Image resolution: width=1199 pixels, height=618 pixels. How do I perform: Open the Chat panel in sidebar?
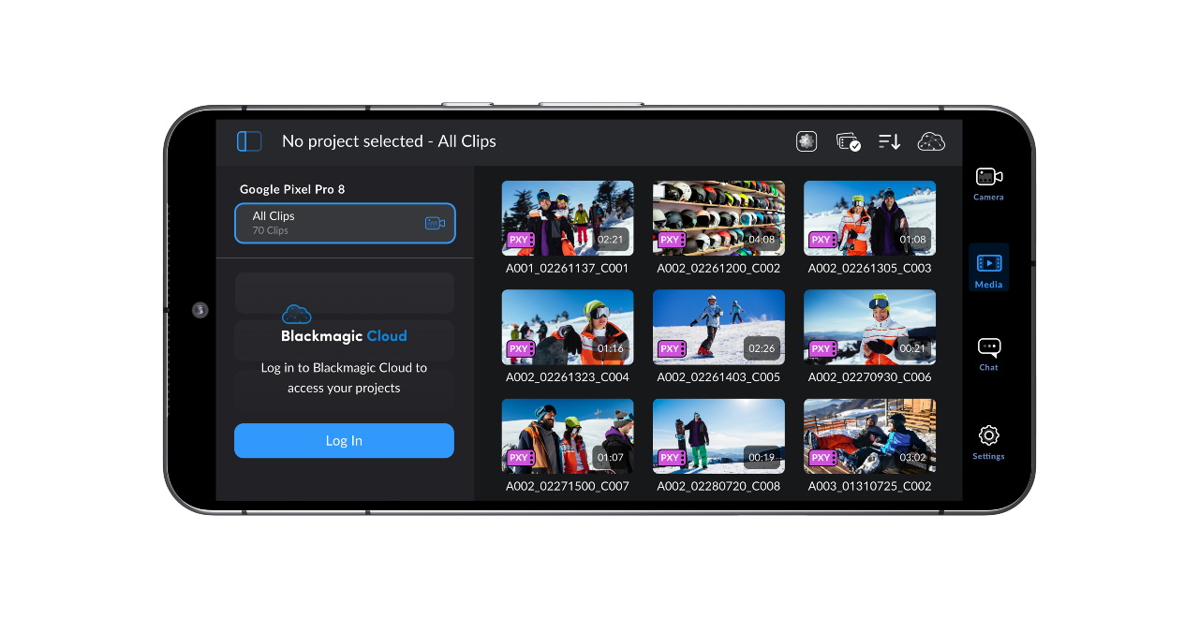[988, 353]
